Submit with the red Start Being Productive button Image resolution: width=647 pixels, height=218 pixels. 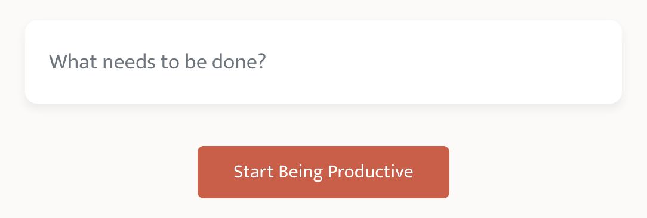pos(323,172)
